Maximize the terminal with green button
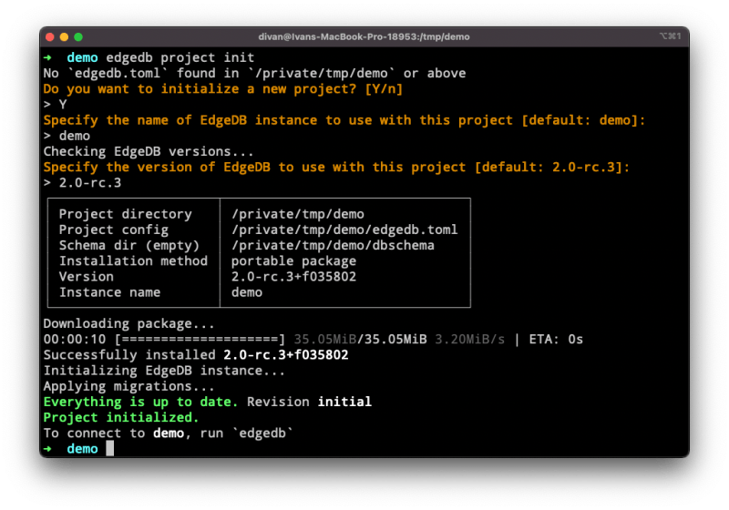 coord(78,37)
